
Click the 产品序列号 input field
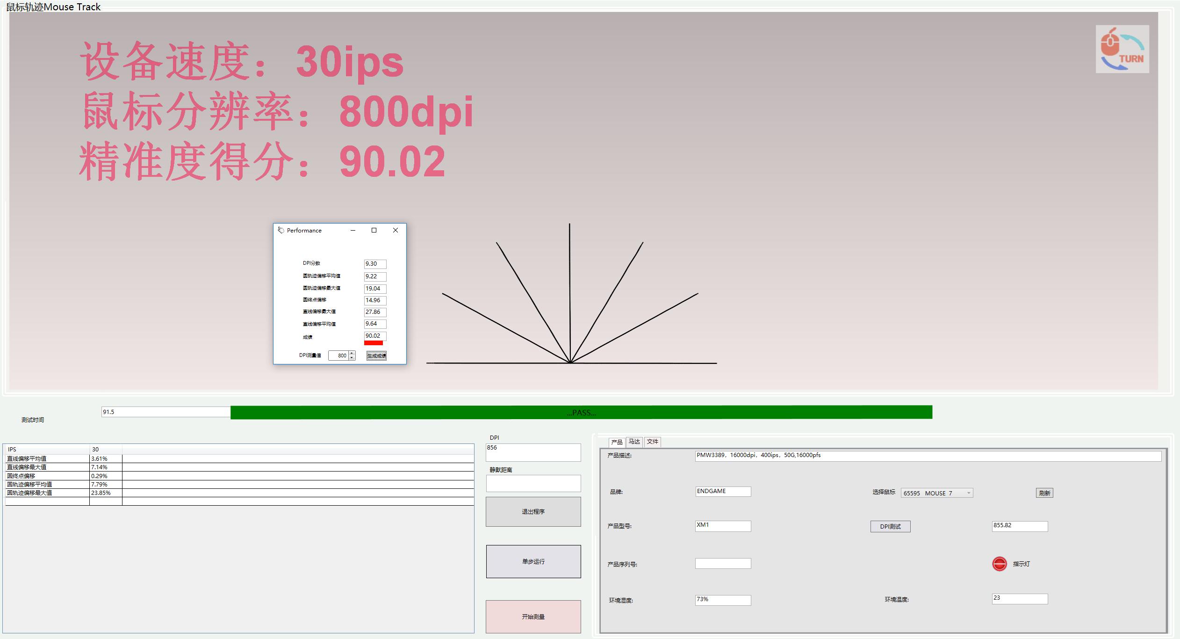click(723, 564)
